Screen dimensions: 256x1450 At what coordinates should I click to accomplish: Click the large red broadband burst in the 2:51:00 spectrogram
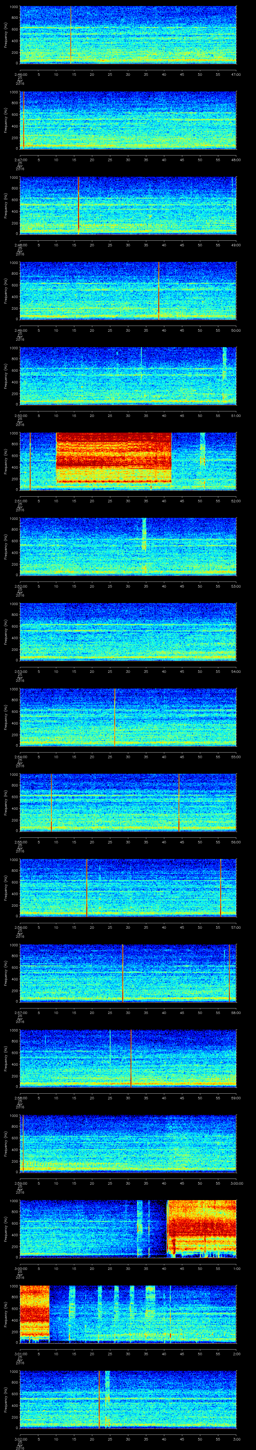114,458
